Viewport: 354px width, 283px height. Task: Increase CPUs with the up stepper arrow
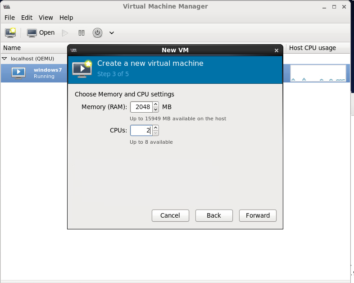tap(155, 128)
